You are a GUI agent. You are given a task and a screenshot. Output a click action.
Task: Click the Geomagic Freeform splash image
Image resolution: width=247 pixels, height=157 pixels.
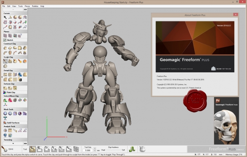click(x=195, y=47)
